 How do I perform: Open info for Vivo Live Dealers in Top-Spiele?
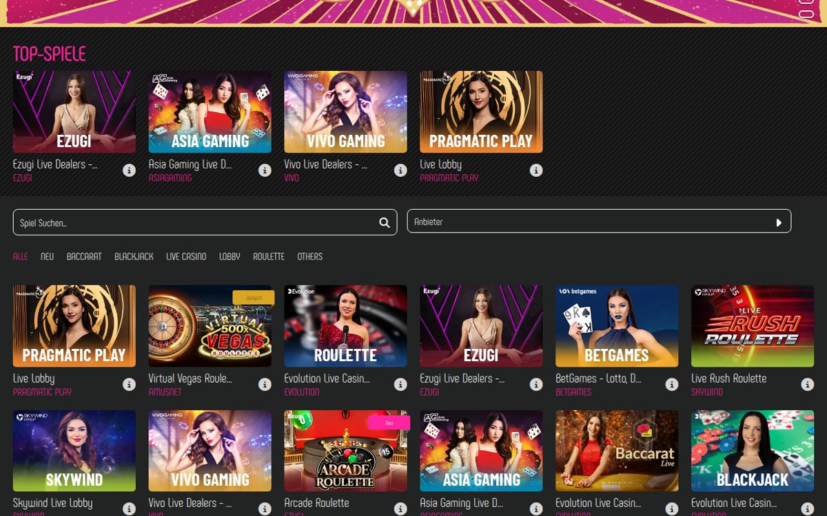click(400, 170)
